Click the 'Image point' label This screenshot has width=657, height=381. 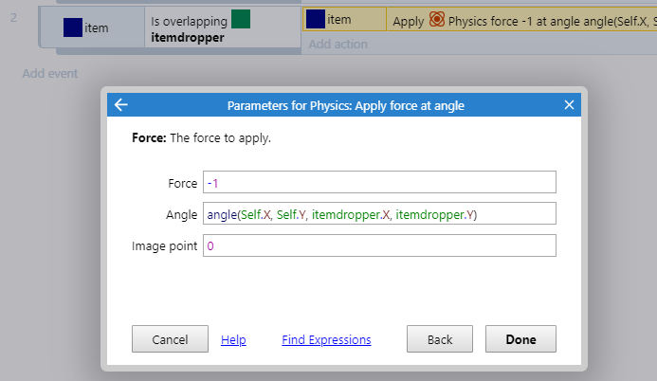164,245
